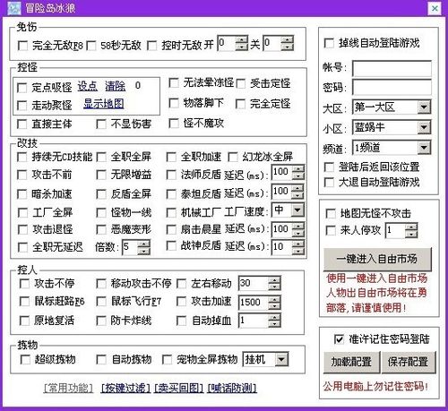Close the 冒险岛冰狼 window
The height and width of the screenshot is (411, 448).
click(435, 8)
